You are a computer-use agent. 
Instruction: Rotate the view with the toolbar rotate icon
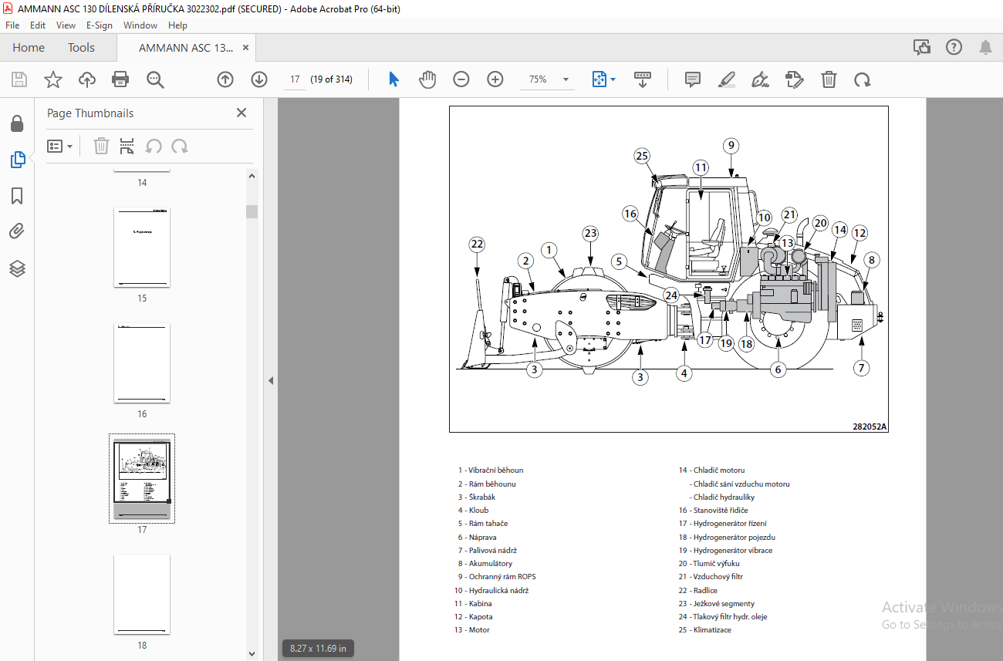pos(863,79)
